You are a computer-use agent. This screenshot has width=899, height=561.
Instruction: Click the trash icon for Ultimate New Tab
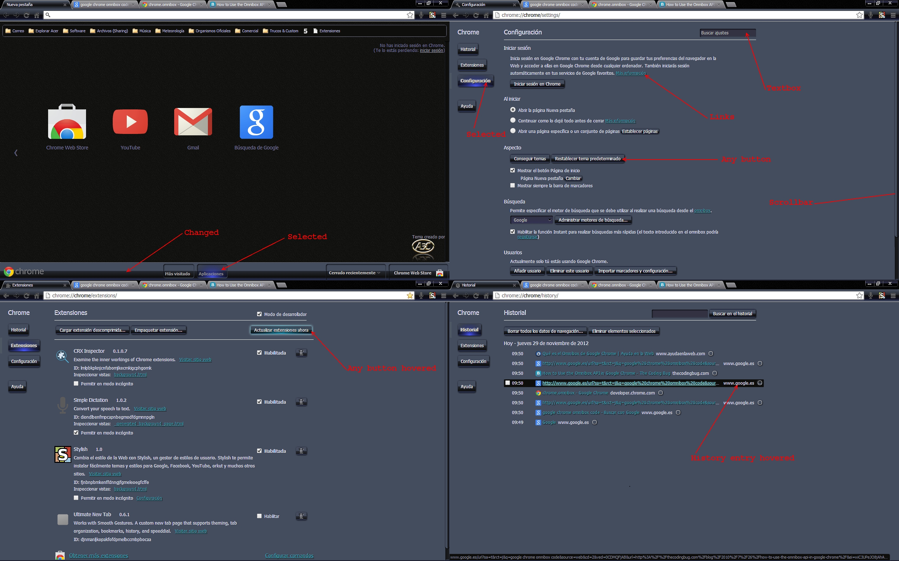click(x=301, y=516)
